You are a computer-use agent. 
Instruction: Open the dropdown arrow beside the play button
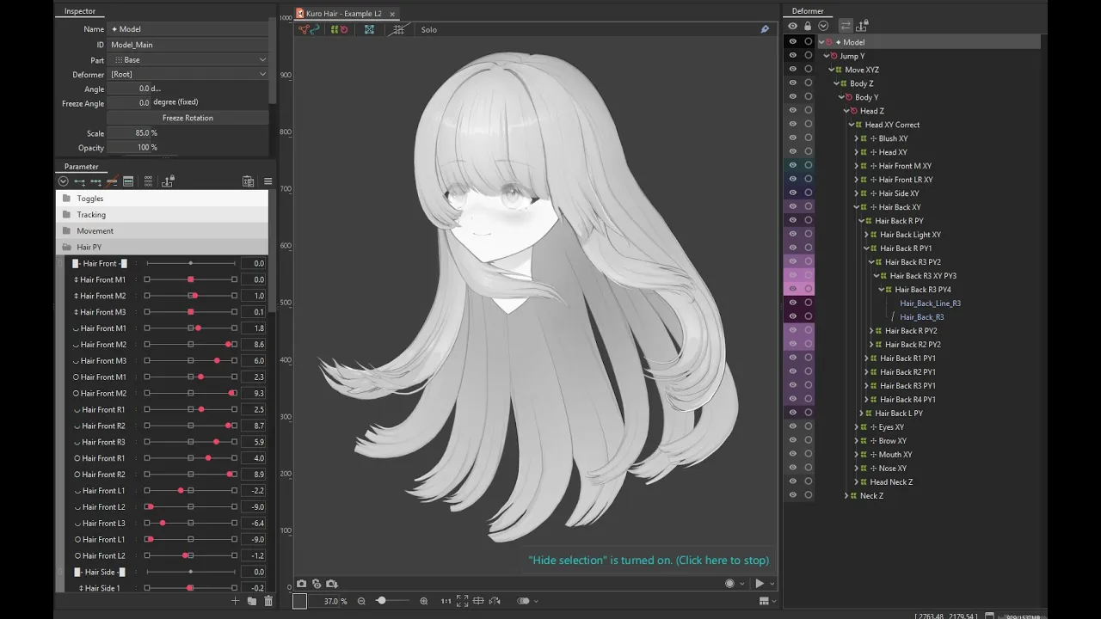[x=772, y=584]
